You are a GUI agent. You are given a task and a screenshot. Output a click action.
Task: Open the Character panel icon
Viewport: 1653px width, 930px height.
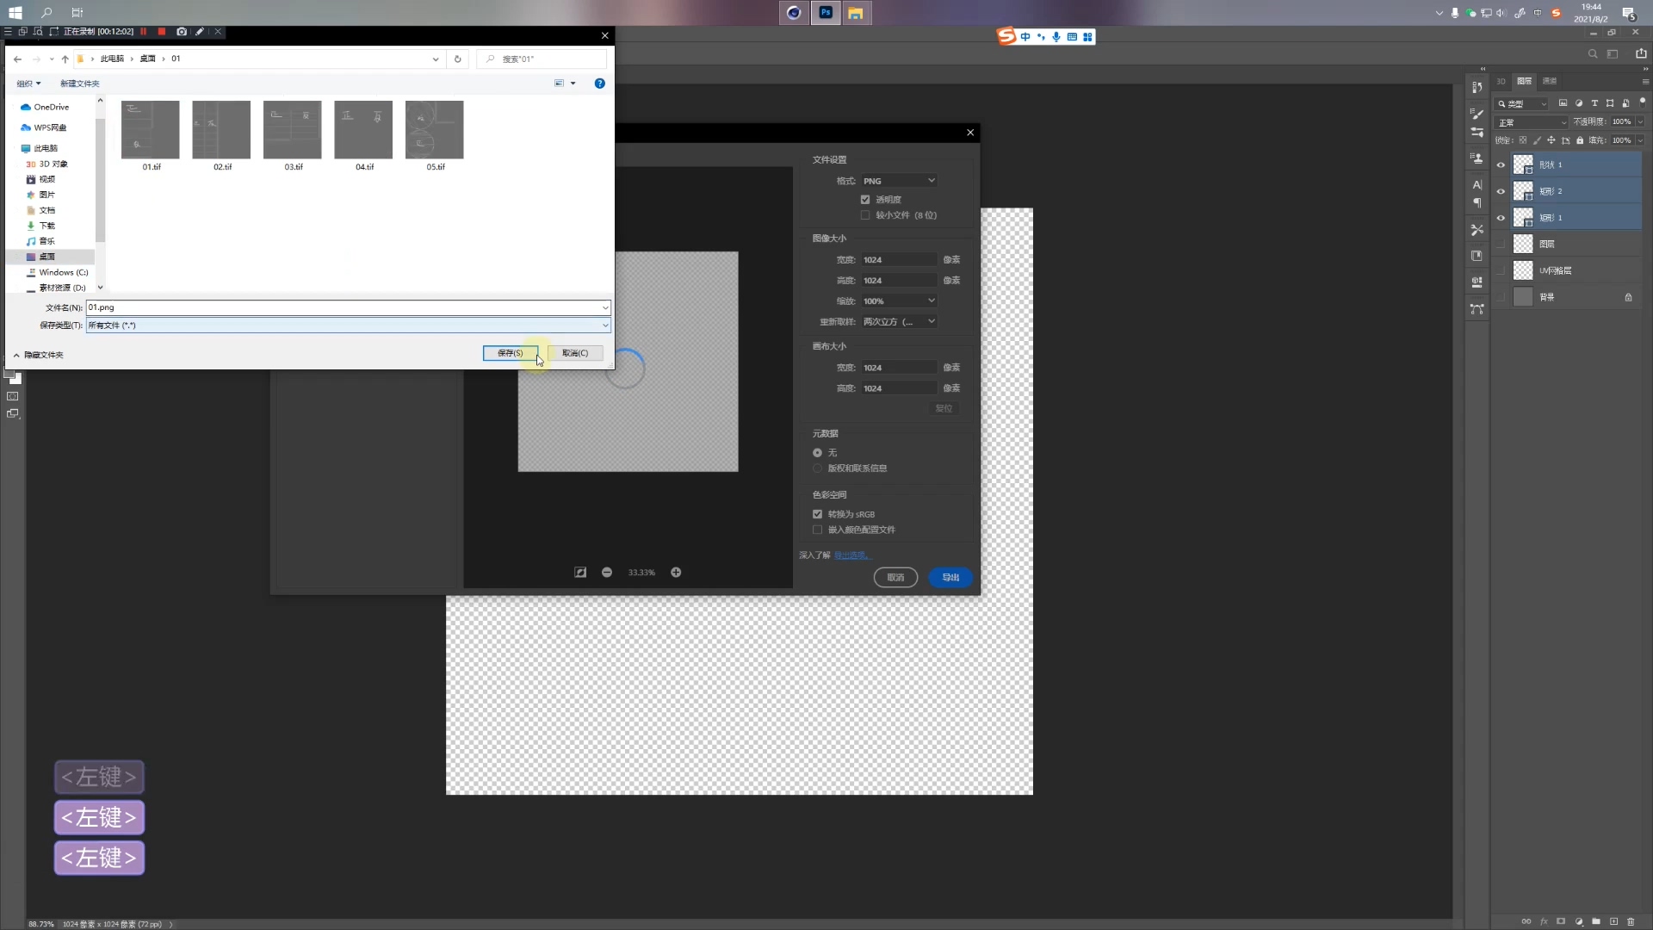coord(1477,185)
